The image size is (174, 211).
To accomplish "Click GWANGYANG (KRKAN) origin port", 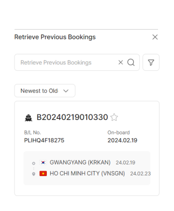I will [x=80, y=162].
